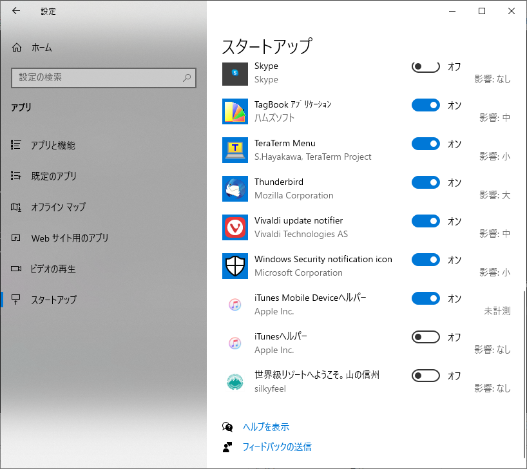
Task: Click S.Hayakawa, TeraTerm Project text
Action: click(313, 157)
